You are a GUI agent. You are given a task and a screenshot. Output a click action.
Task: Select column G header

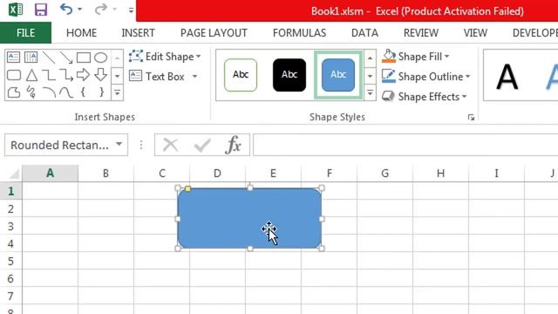pyautogui.click(x=384, y=174)
